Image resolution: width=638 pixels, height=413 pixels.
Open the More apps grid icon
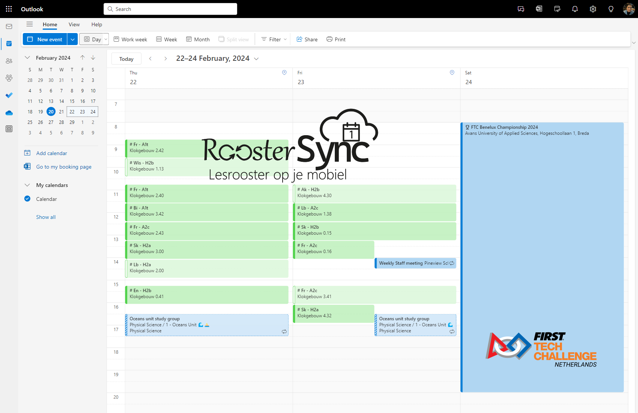pyautogui.click(x=9, y=129)
